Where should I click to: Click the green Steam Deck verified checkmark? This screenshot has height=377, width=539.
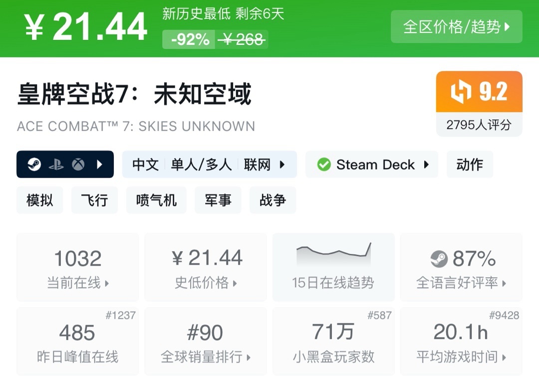click(324, 165)
